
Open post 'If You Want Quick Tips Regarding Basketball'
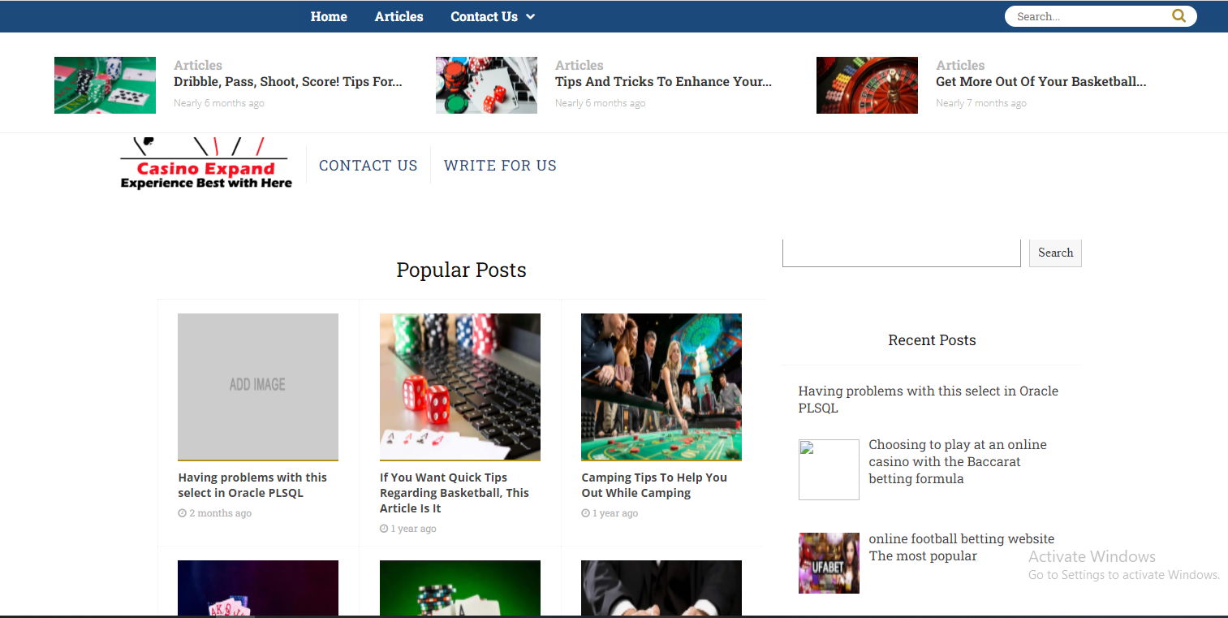coord(455,493)
